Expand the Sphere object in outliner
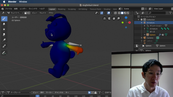The width and height of the screenshot is (173, 97). tap(145, 35)
